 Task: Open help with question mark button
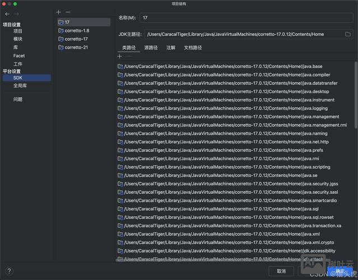(x=9, y=271)
